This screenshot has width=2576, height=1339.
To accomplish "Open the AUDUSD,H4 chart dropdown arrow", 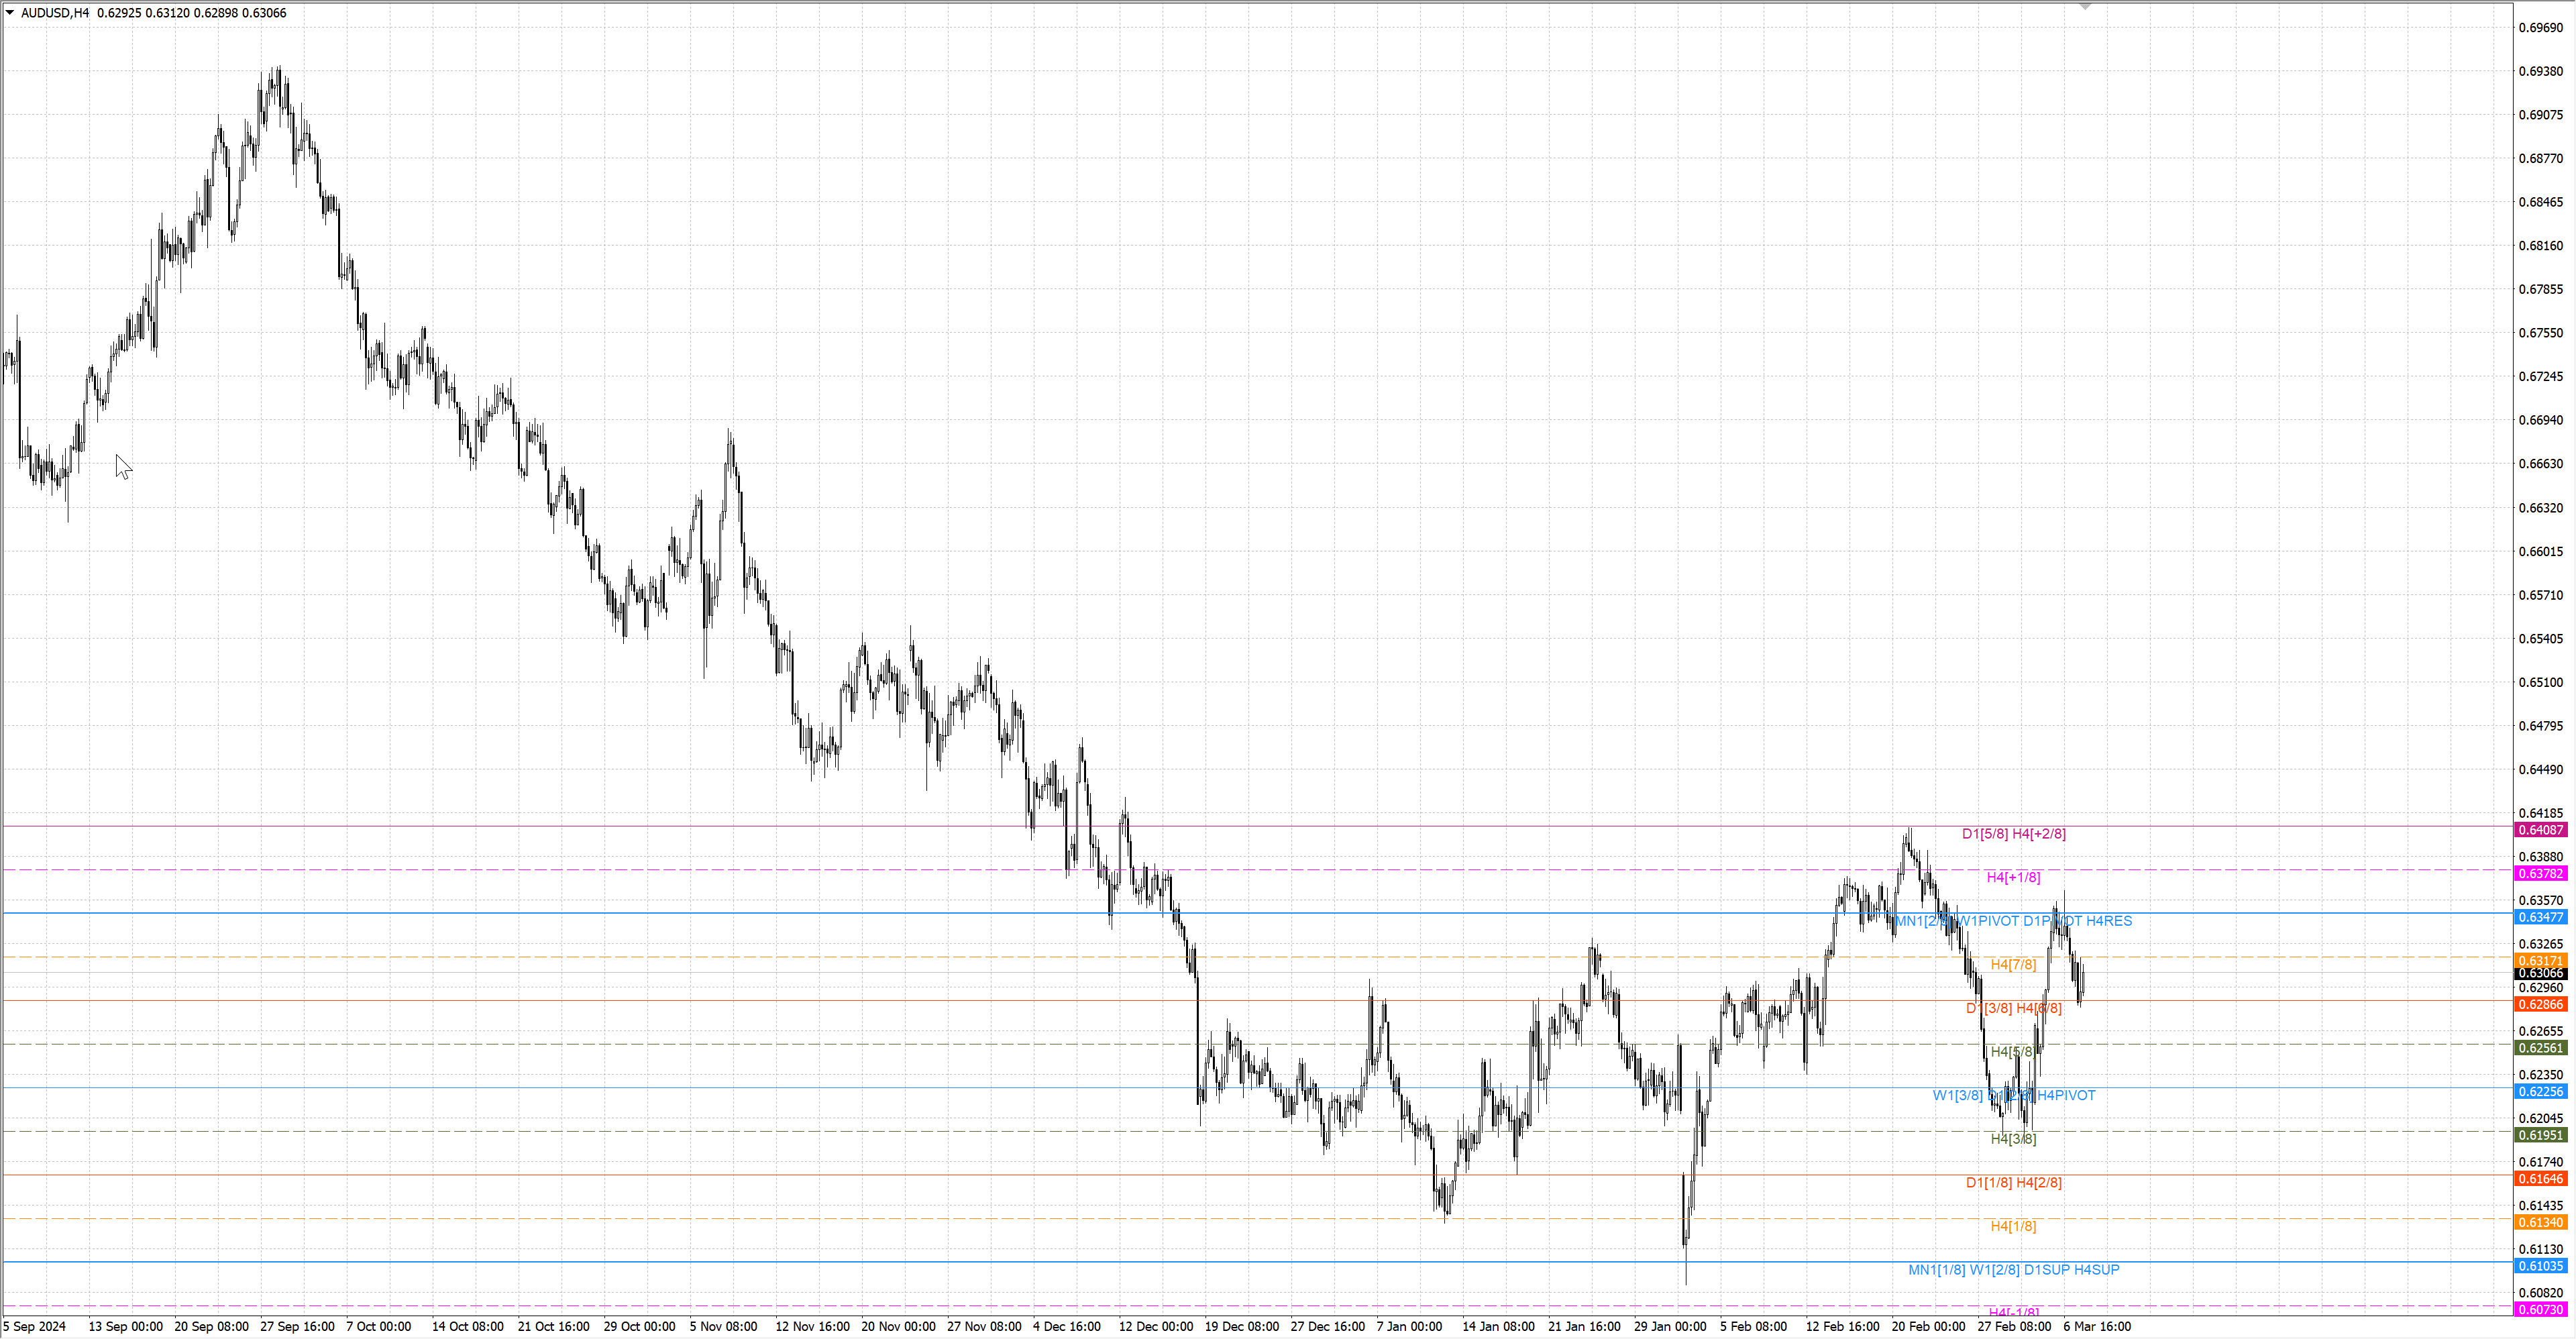I will click(10, 12).
